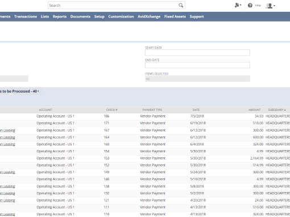Image resolution: width=290 pixels, height=217 pixels.
Task: Click the search magnifier icon
Action: point(181,5)
